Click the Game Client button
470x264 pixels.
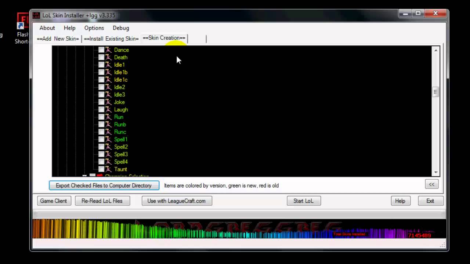pos(54,201)
